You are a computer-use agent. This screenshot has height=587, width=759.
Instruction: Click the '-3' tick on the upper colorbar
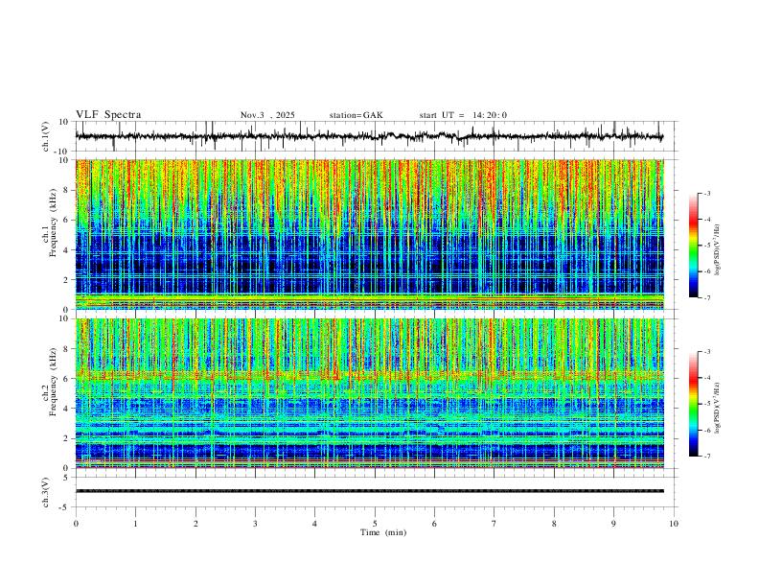[706, 193]
